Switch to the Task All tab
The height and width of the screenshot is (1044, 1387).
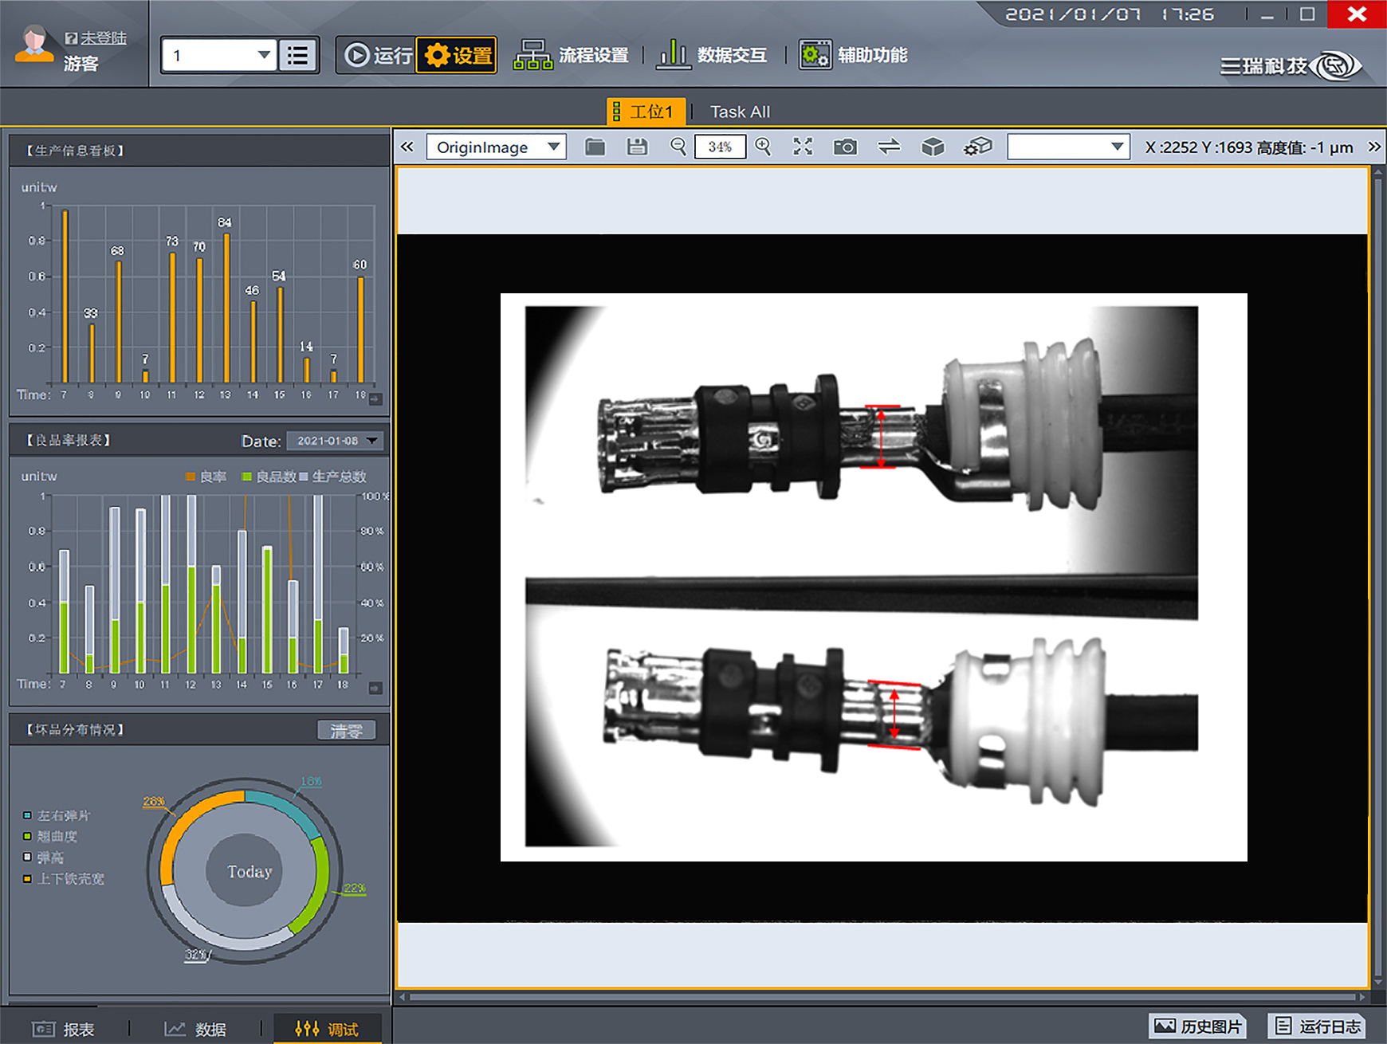click(740, 112)
